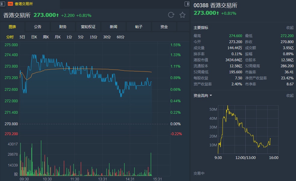The width and height of the screenshot is (296, 181).
Task: Click the 1.55% percent axis label
Action: point(176,45)
